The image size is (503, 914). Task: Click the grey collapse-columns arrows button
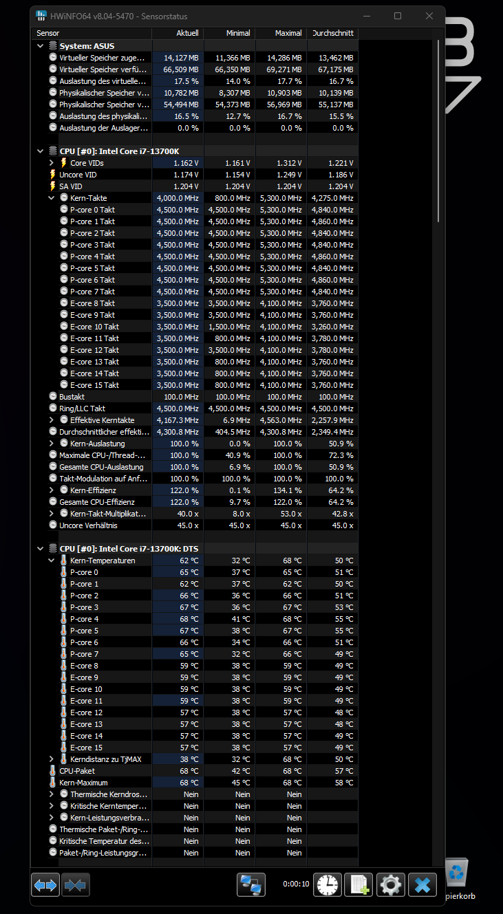click(75, 885)
